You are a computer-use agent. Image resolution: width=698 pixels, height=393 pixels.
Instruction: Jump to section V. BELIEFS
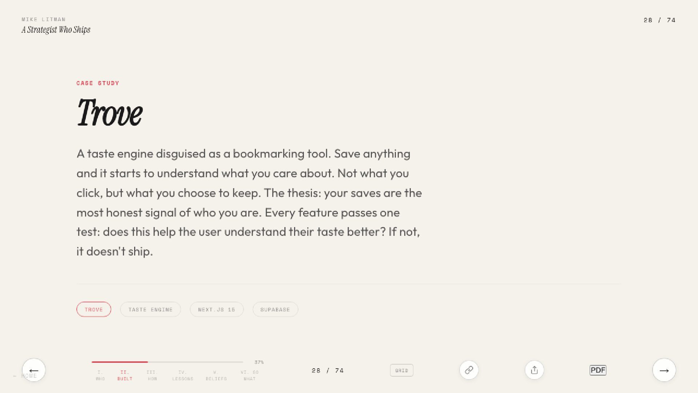tap(216, 376)
